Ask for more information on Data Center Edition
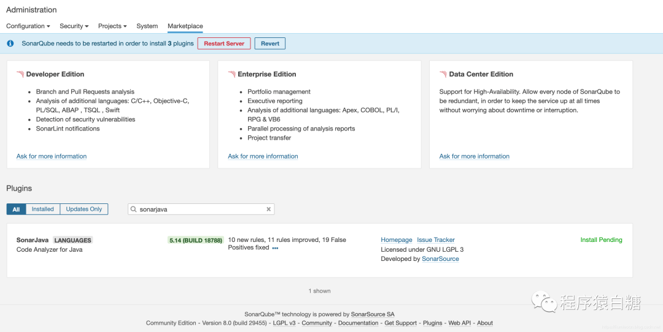Image resolution: width=663 pixels, height=332 pixels. point(475,156)
